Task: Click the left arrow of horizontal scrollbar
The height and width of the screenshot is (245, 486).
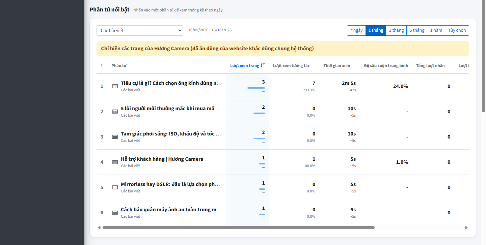Action: (99, 227)
